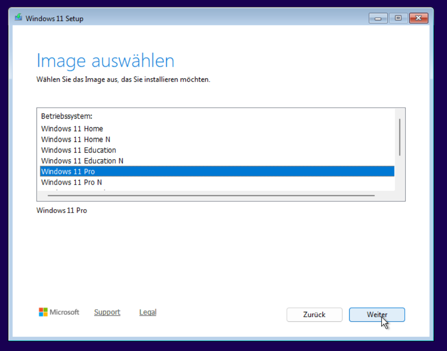Minimize the Windows 11 Setup window
This screenshot has width=447, height=351.
point(378,18)
